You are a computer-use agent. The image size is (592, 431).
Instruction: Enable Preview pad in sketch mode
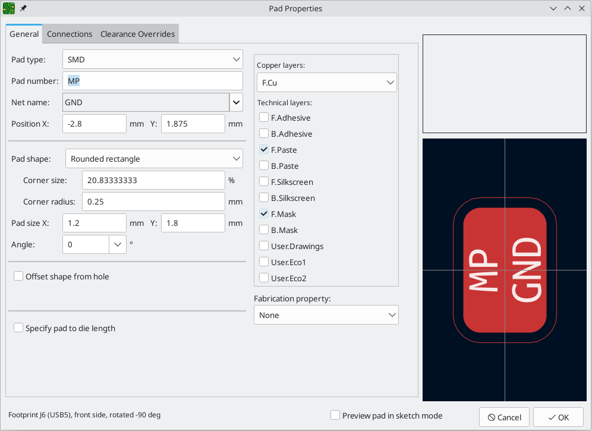335,416
